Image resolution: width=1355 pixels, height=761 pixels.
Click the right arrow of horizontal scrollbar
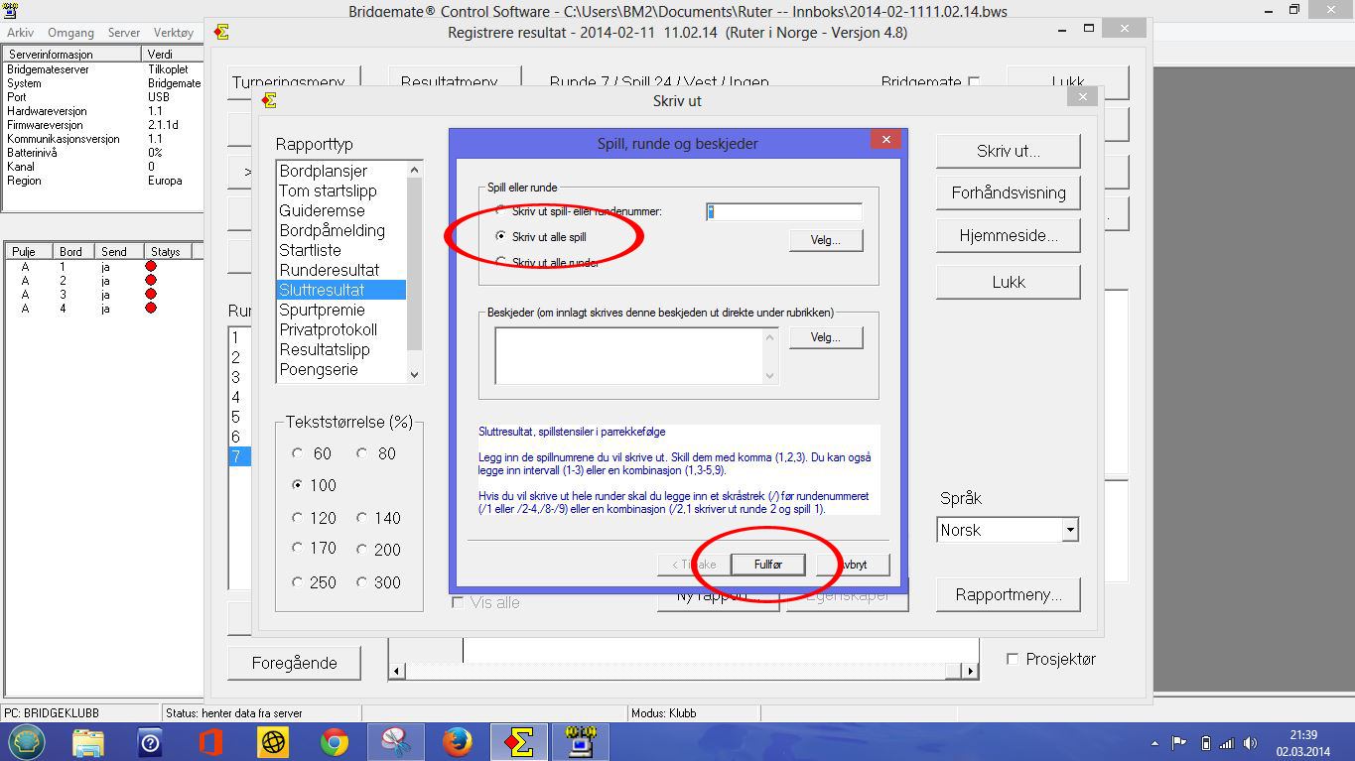coord(970,671)
